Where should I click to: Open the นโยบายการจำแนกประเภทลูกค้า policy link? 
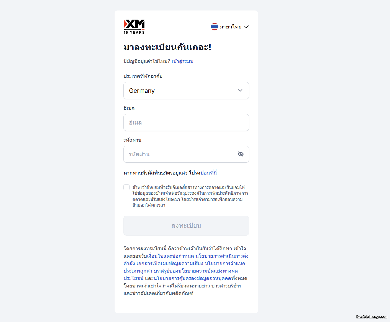[x=225, y=263]
